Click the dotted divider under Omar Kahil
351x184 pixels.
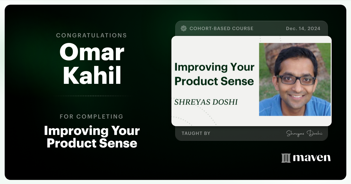click(x=92, y=96)
